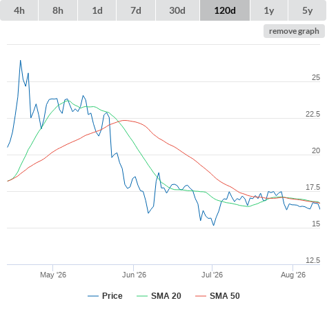The height and width of the screenshot is (314, 327).
Task: Show the 1y chart range
Action: click(x=269, y=10)
